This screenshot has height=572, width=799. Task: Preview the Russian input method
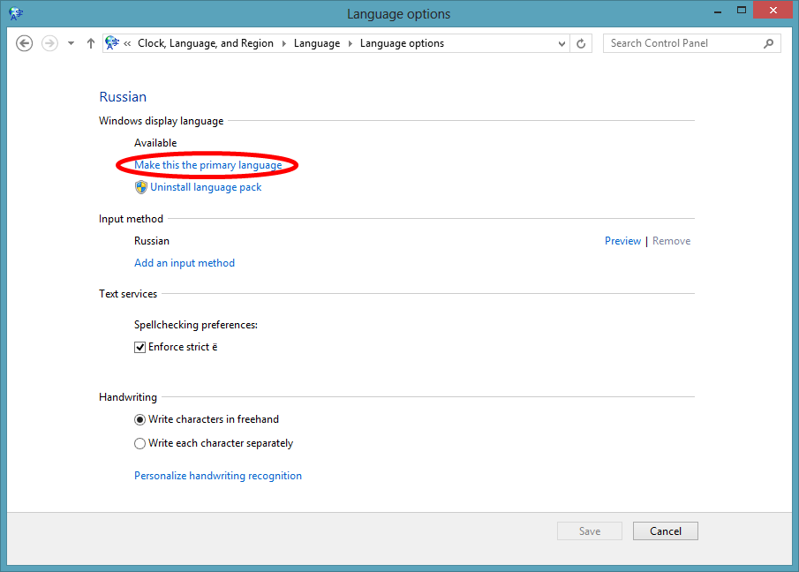pyautogui.click(x=622, y=241)
